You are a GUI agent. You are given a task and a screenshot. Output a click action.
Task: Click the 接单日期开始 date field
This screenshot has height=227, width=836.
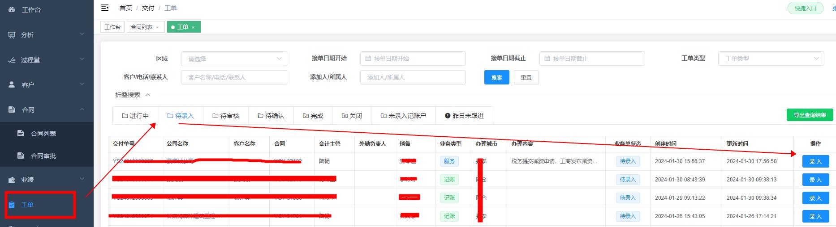[x=413, y=59]
